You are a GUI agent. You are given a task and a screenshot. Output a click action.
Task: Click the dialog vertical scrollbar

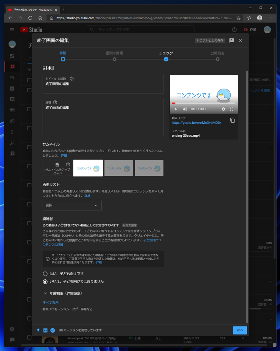point(247,197)
